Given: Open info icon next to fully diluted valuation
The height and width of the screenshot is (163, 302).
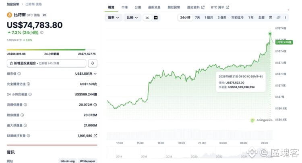Looking at the screenshot, I should 28,84.
